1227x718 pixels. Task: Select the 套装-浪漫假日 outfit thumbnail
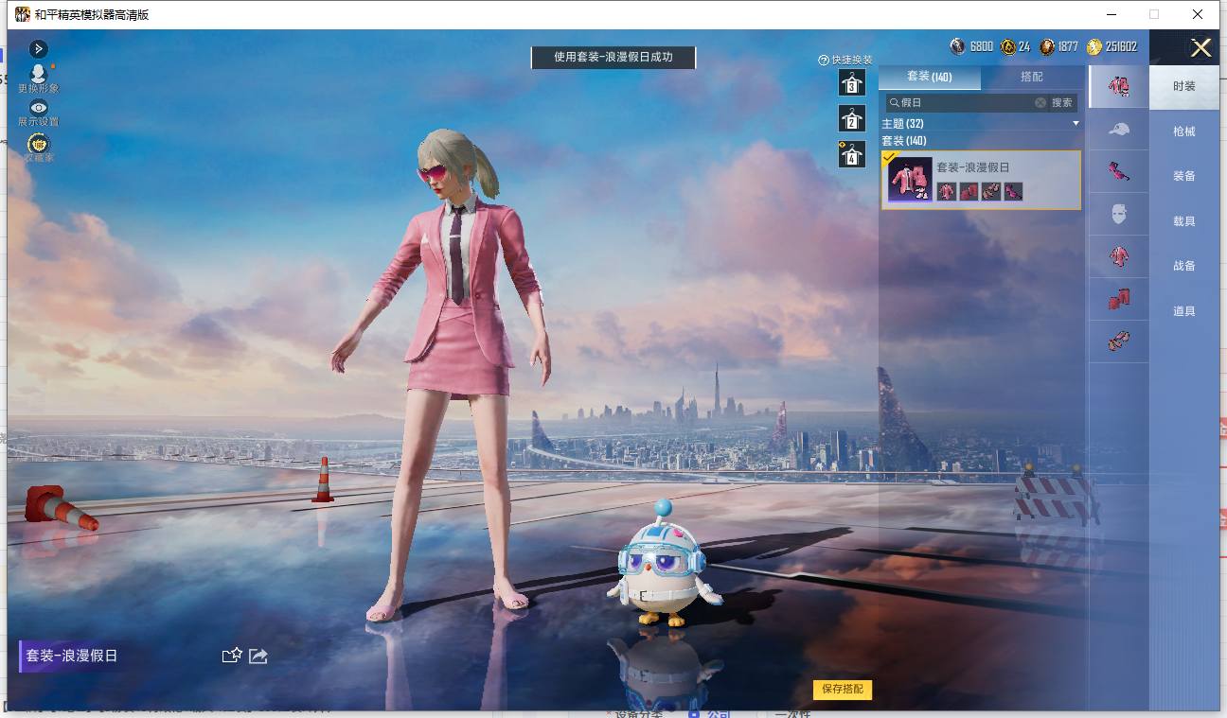click(909, 179)
